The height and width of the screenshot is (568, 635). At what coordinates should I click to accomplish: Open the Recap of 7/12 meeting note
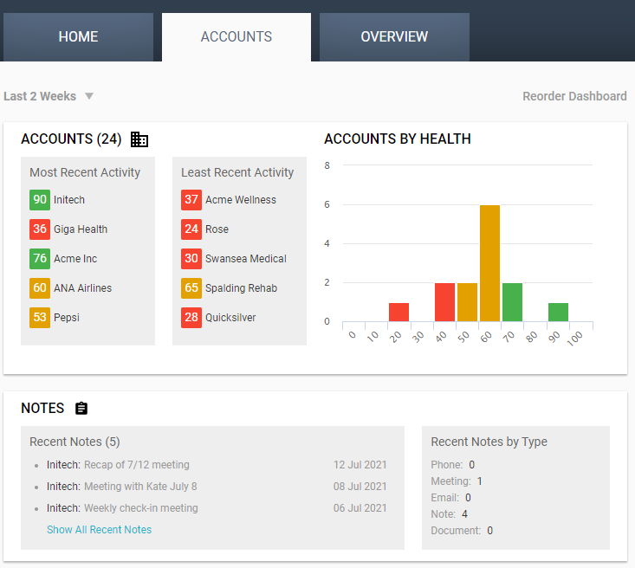[136, 465]
